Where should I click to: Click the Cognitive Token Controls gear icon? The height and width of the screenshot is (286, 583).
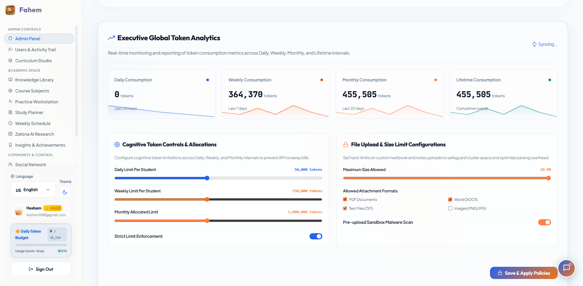(117, 145)
